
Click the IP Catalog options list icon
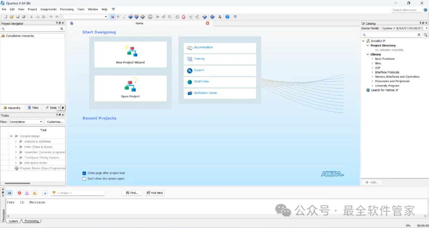pyautogui.click(x=425, y=34)
